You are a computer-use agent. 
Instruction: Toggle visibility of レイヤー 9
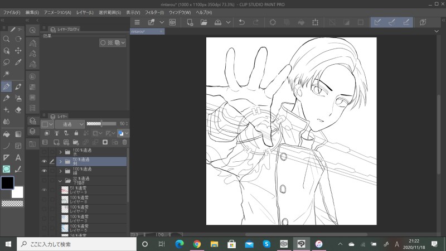pos(44,190)
